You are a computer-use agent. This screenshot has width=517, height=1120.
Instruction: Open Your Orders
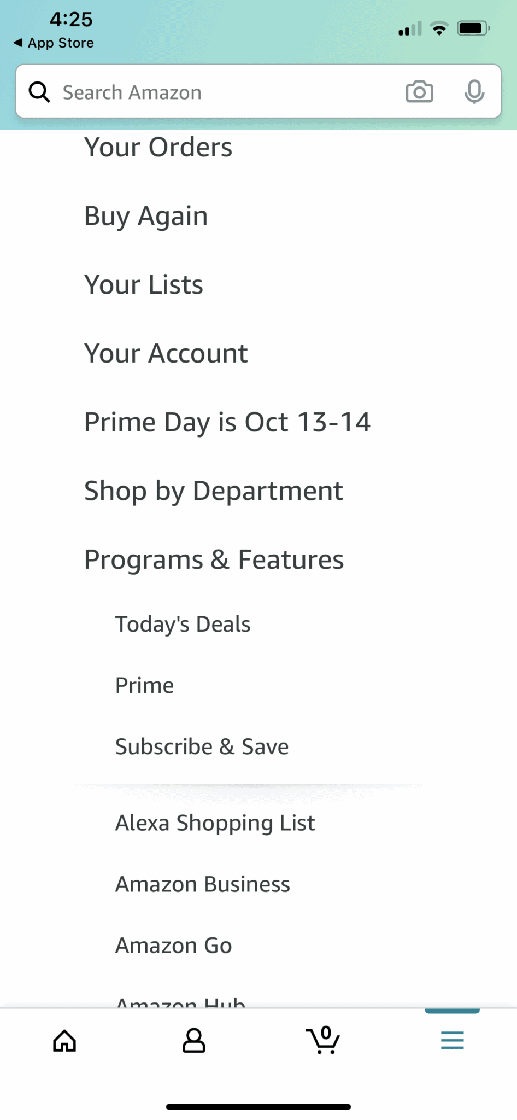[158, 147]
